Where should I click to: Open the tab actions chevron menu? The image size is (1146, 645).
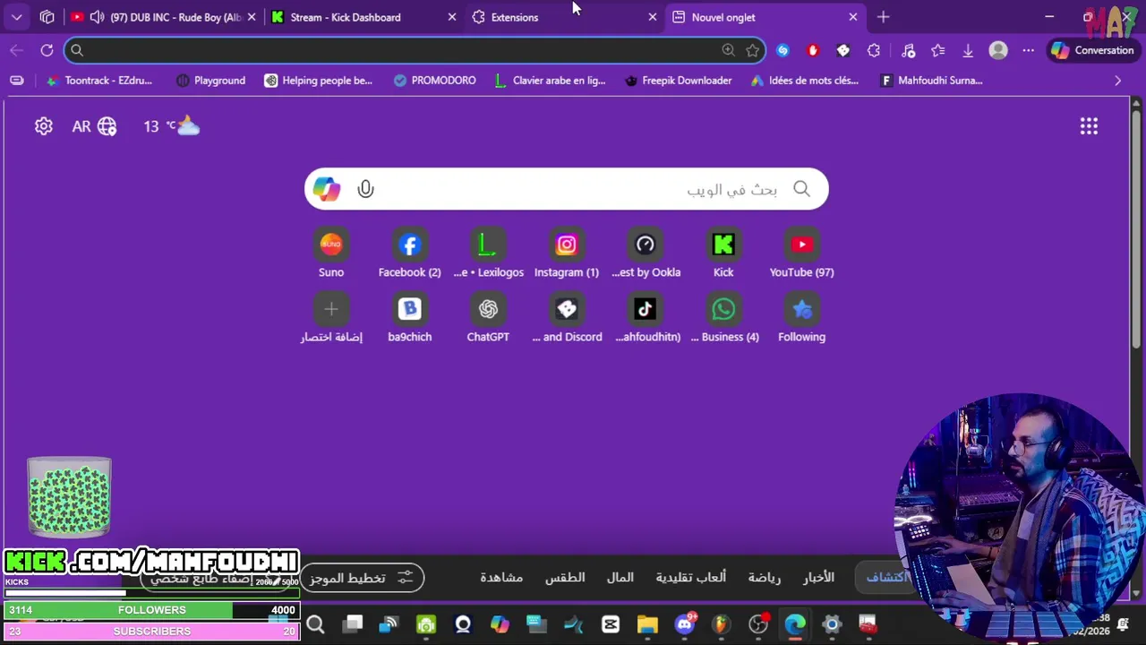click(17, 17)
